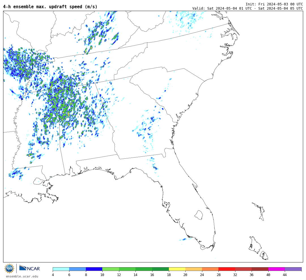This screenshot has width=306, height=280.
Task: Pick the muted red 32-36 legend swatch
Action: (x=243, y=269)
